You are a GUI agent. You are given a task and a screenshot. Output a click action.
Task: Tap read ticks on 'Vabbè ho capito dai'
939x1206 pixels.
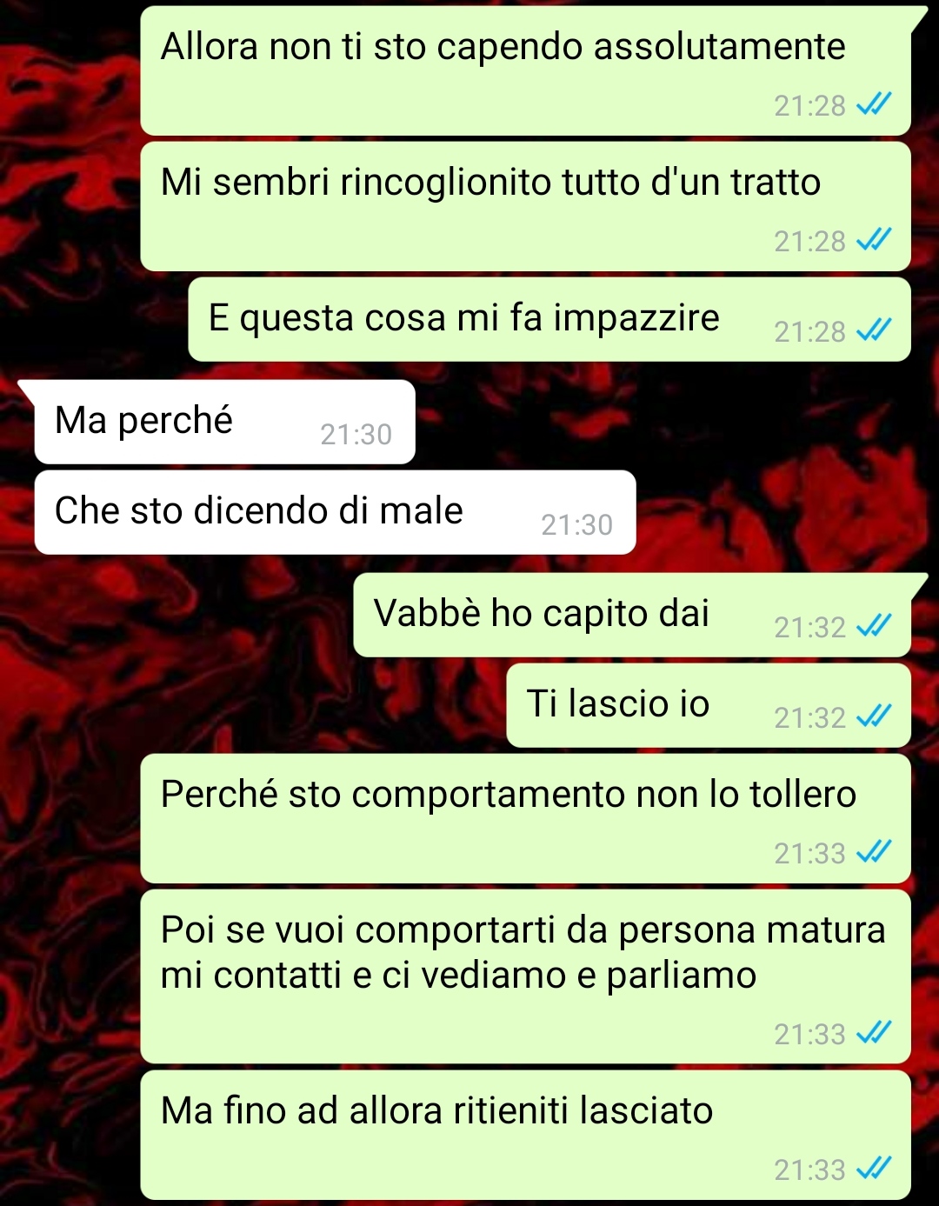click(874, 627)
